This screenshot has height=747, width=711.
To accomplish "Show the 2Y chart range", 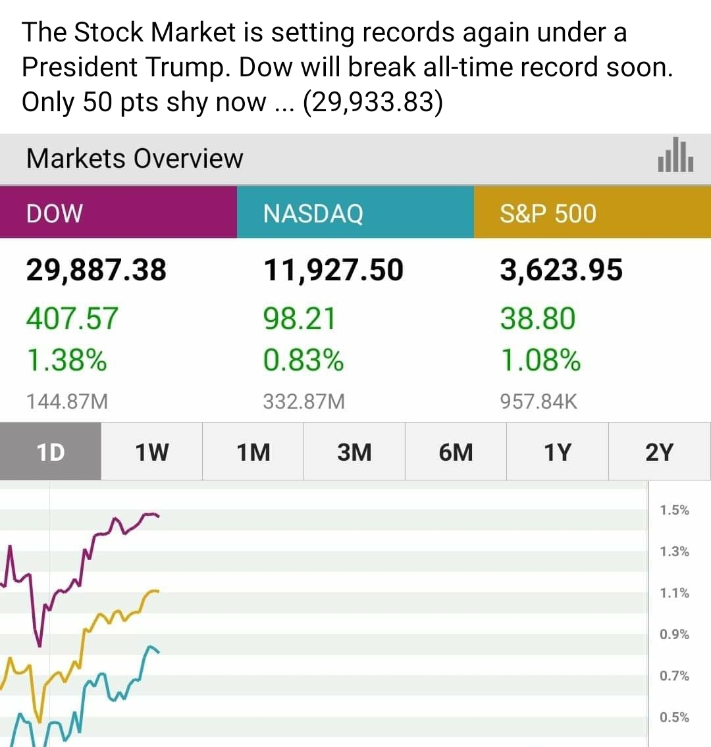I will 659,452.
